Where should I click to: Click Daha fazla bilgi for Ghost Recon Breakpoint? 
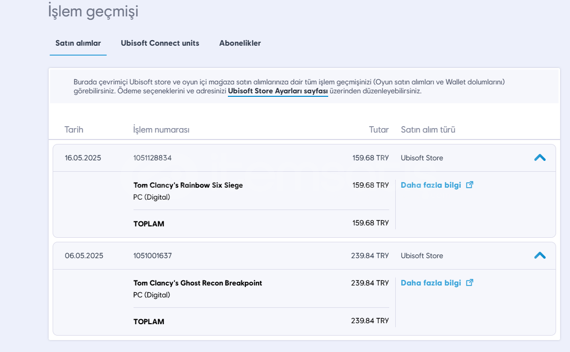(431, 283)
